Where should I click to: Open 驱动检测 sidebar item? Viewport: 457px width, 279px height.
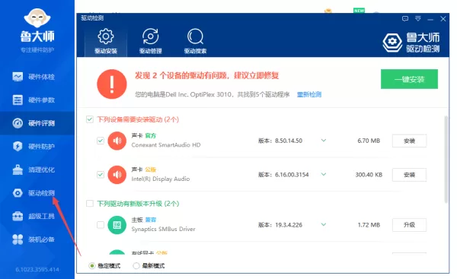point(34,193)
